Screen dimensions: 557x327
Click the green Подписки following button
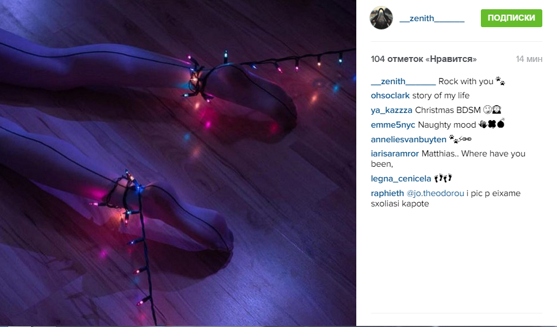point(511,18)
